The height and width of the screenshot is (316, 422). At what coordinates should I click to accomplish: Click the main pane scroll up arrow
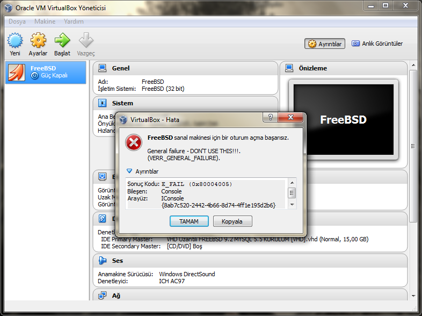(x=413, y=65)
